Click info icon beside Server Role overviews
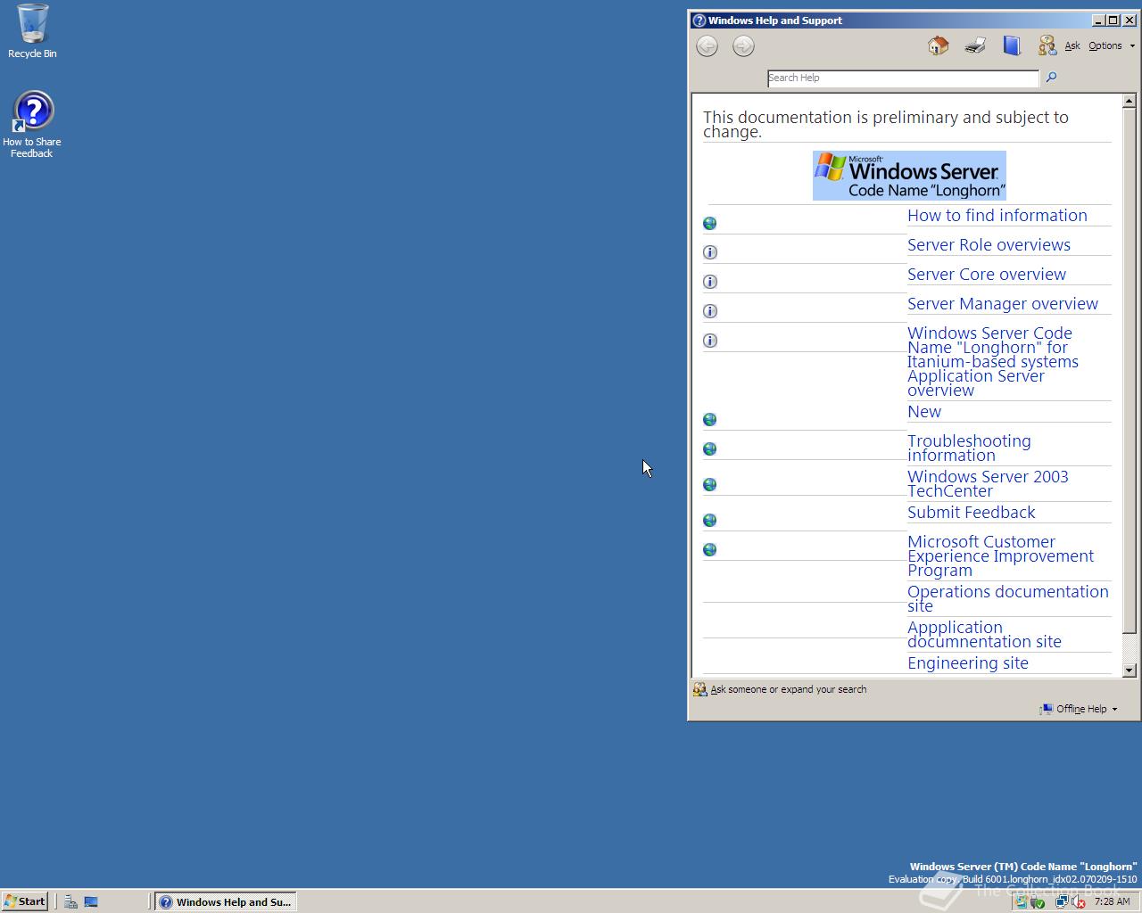The image size is (1142, 913). click(710, 252)
